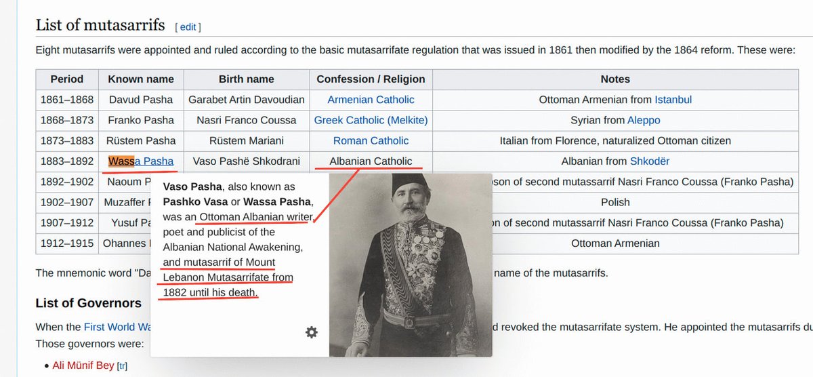Viewport: 813px width, 377px height.
Task: Open the popup settings gear icon
Action: click(x=311, y=332)
